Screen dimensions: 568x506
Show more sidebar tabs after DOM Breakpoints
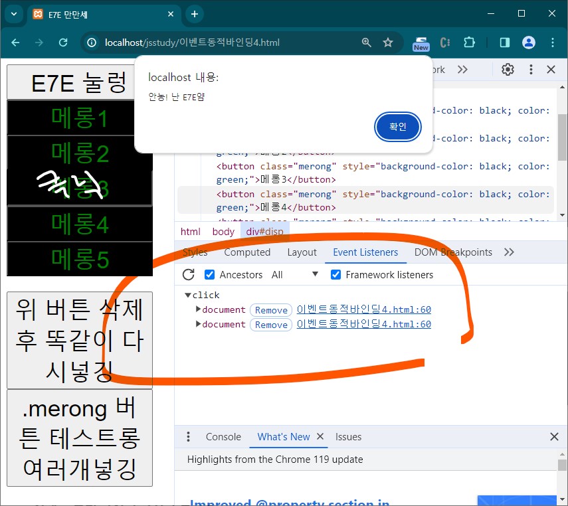(509, 252)
